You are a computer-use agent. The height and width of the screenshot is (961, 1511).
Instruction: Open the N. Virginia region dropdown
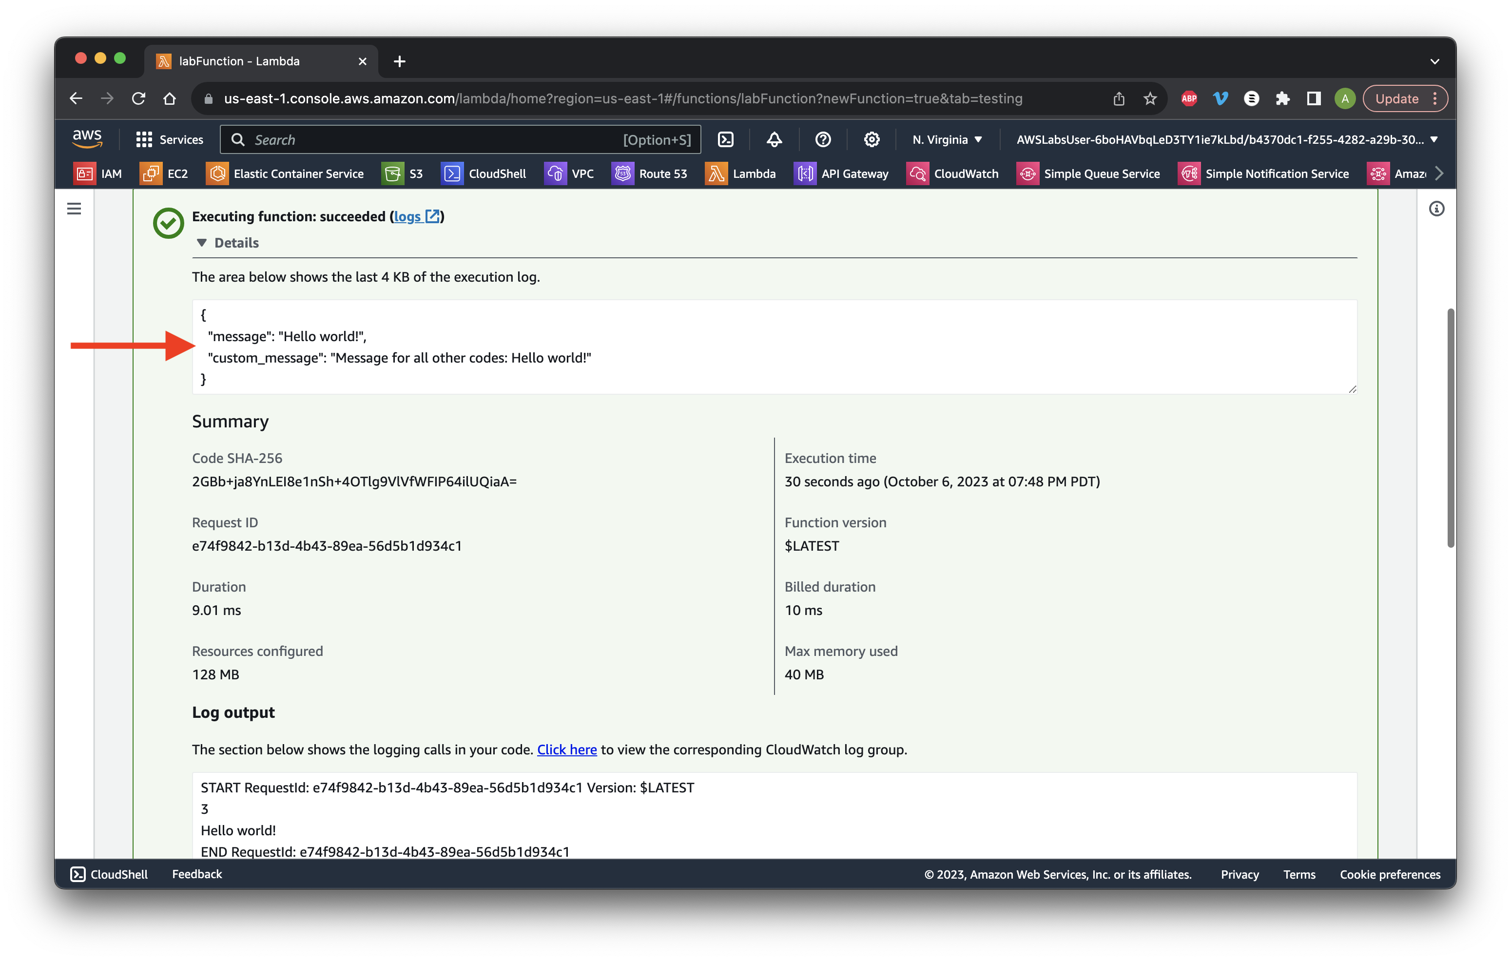pos(948,139)
